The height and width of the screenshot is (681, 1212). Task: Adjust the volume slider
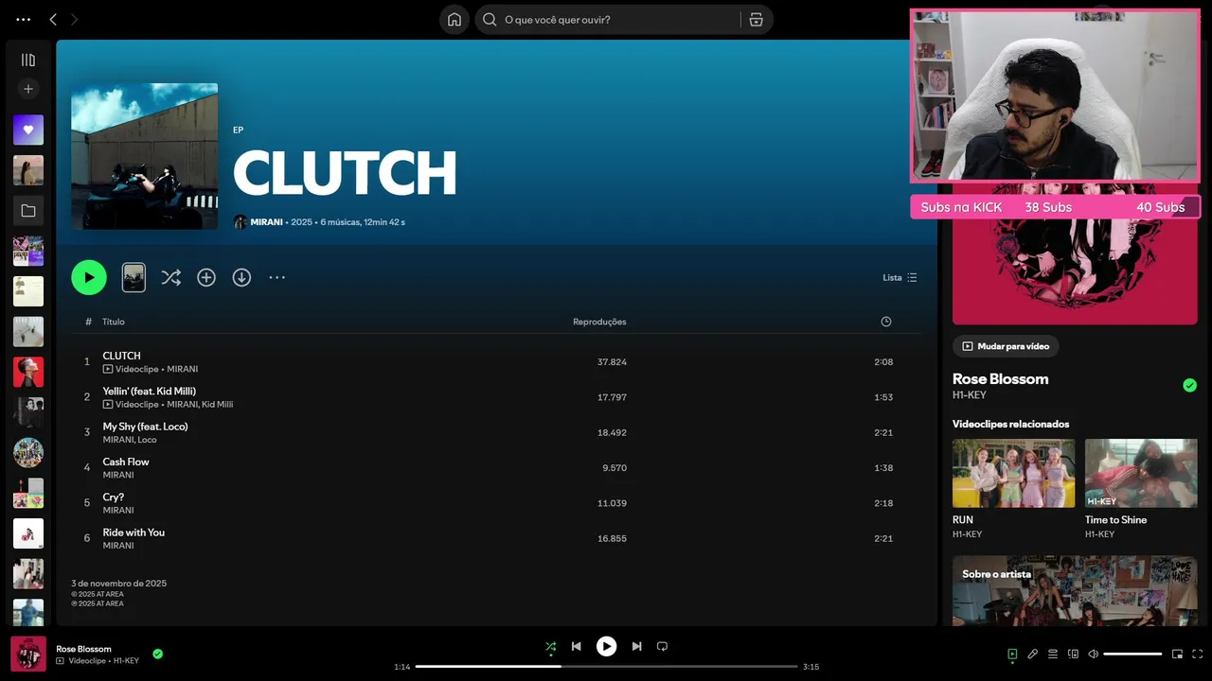click(x=1132, y=654)
